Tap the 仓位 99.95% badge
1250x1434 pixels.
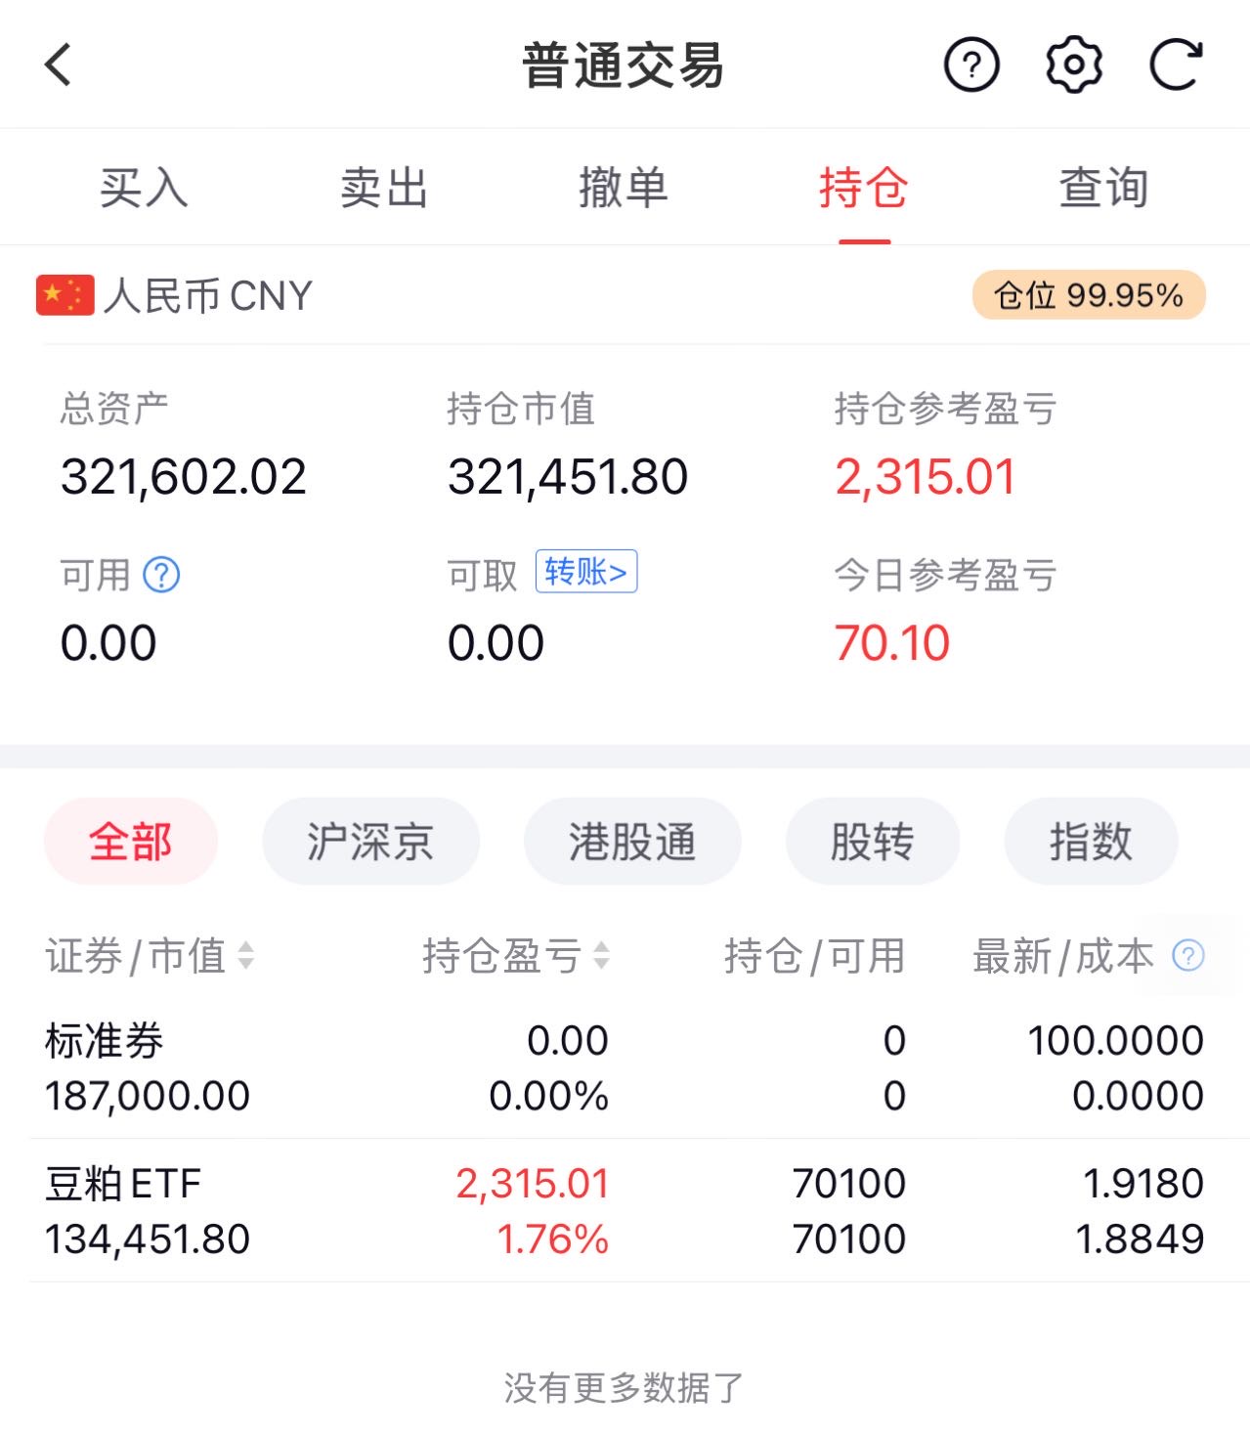tap(1088, 295)
